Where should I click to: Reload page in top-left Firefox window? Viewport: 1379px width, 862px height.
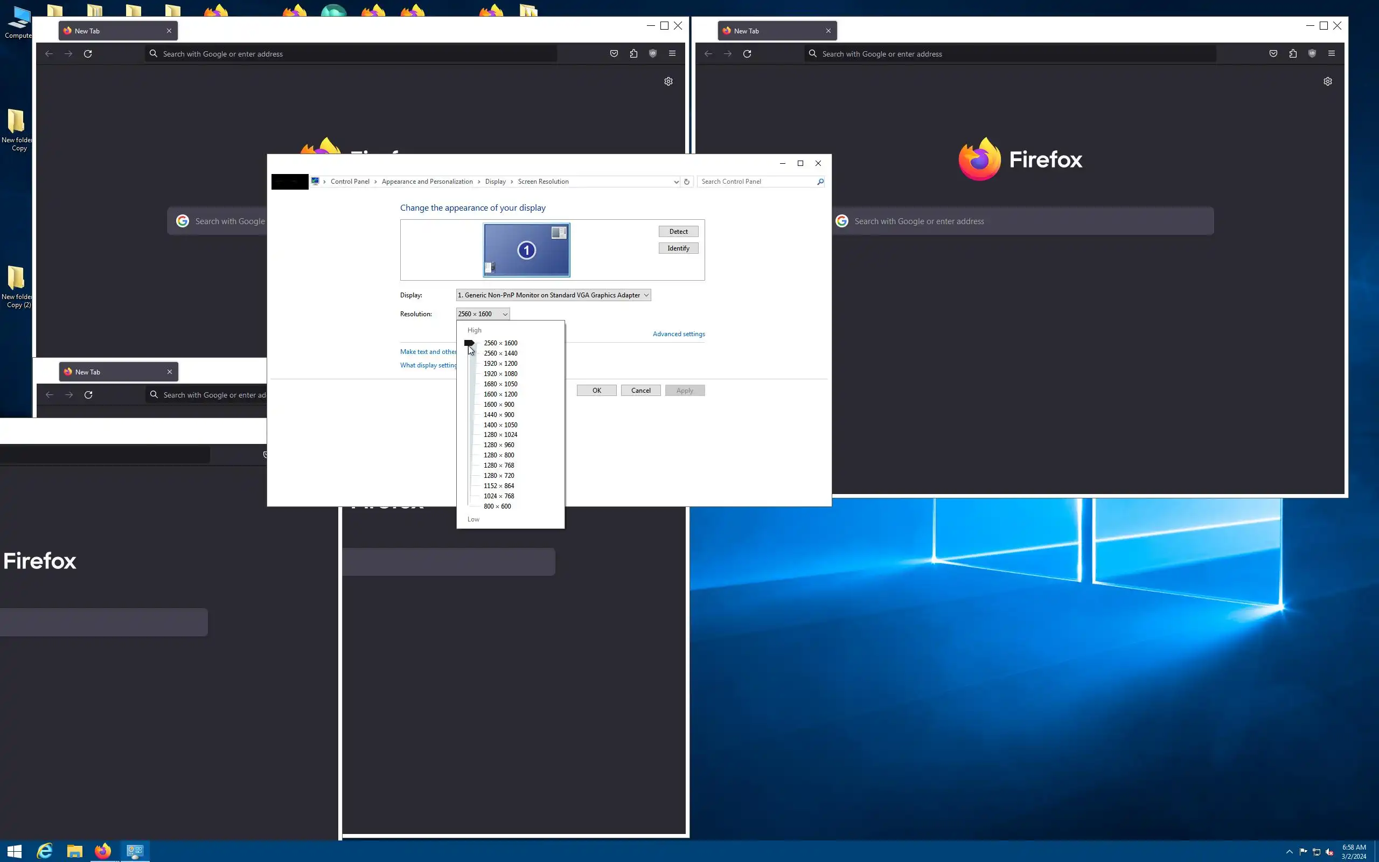(88, 53)
